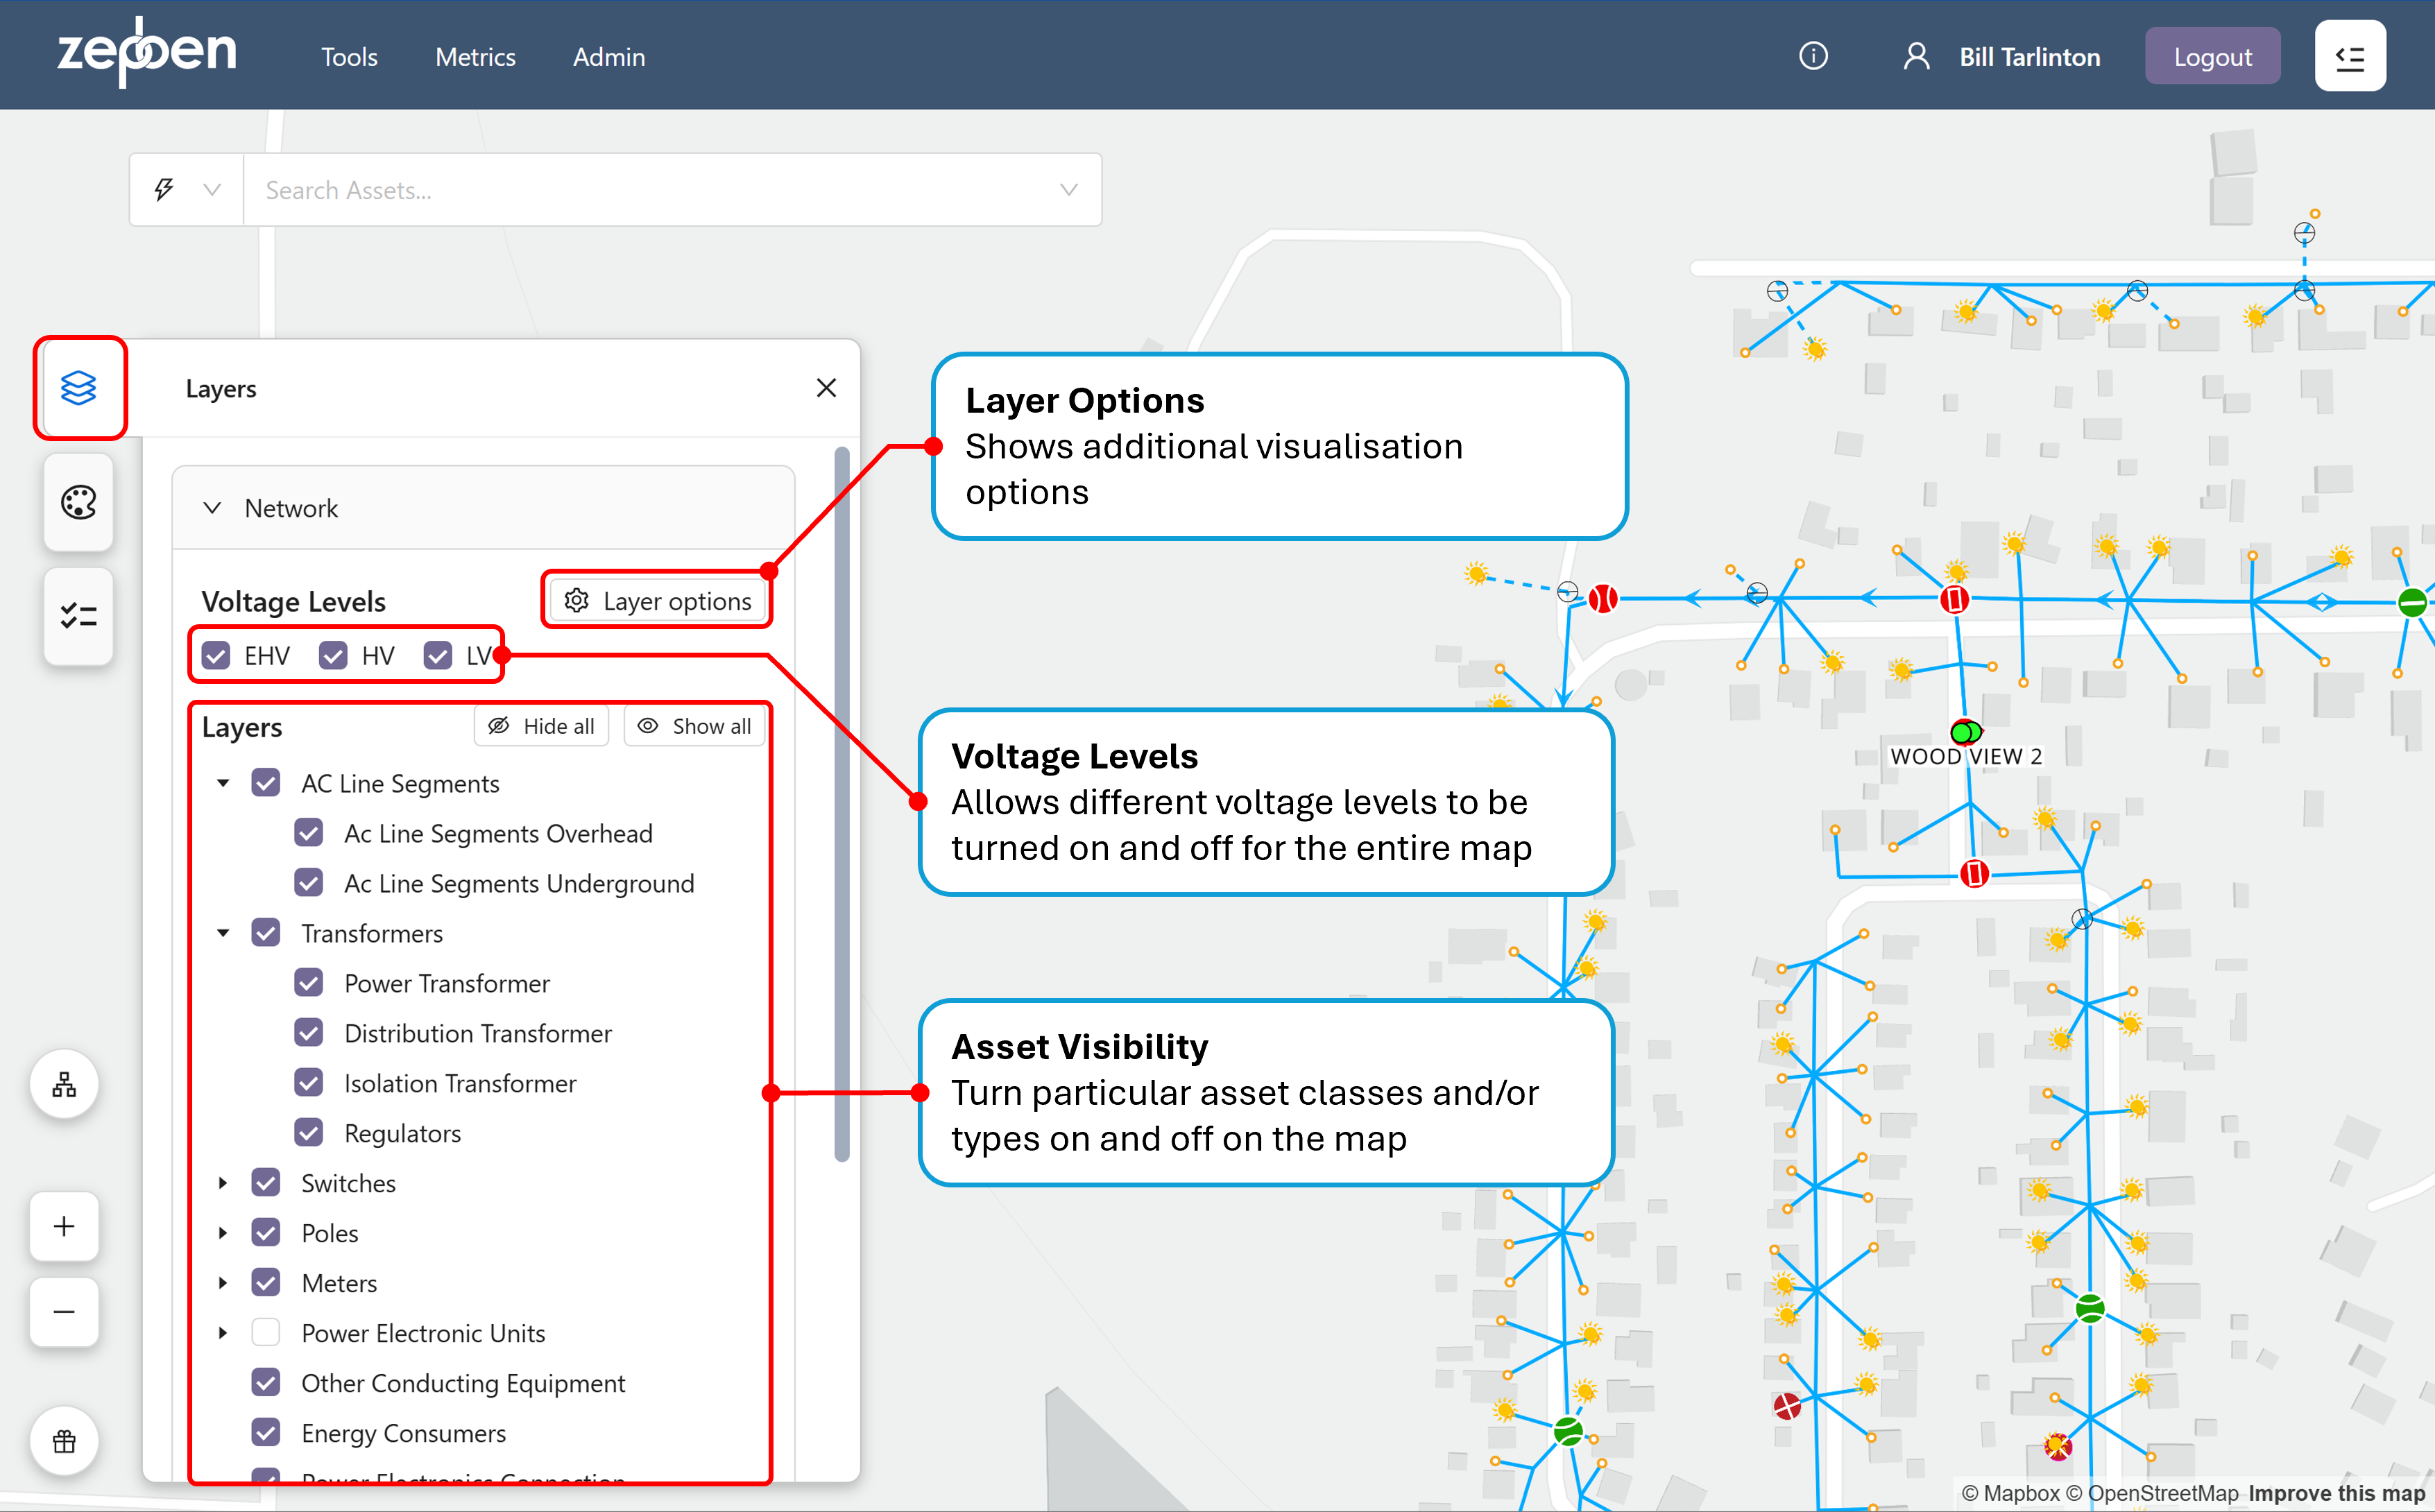Click the OpenStreetMap attribution link
The width and height of the screenshot is (2435, 1512).
click(2152, 1493)
